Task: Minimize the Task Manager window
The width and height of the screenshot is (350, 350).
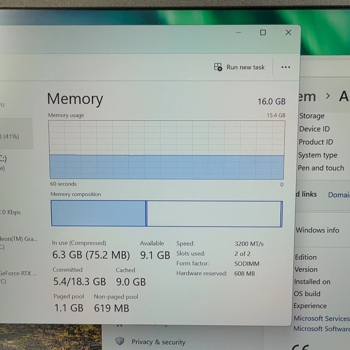Action: click(238, 33)
